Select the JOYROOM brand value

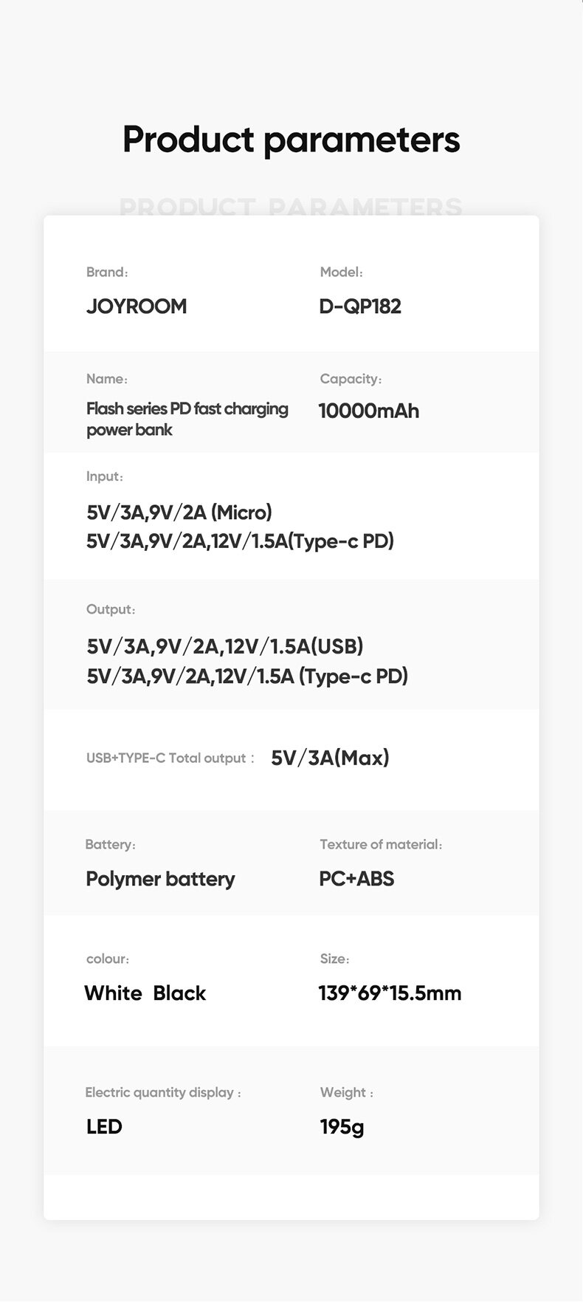137,306
